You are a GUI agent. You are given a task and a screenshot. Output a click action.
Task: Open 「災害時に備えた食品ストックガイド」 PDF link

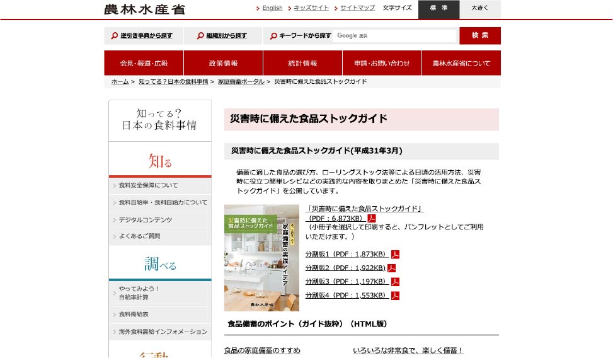364,213
